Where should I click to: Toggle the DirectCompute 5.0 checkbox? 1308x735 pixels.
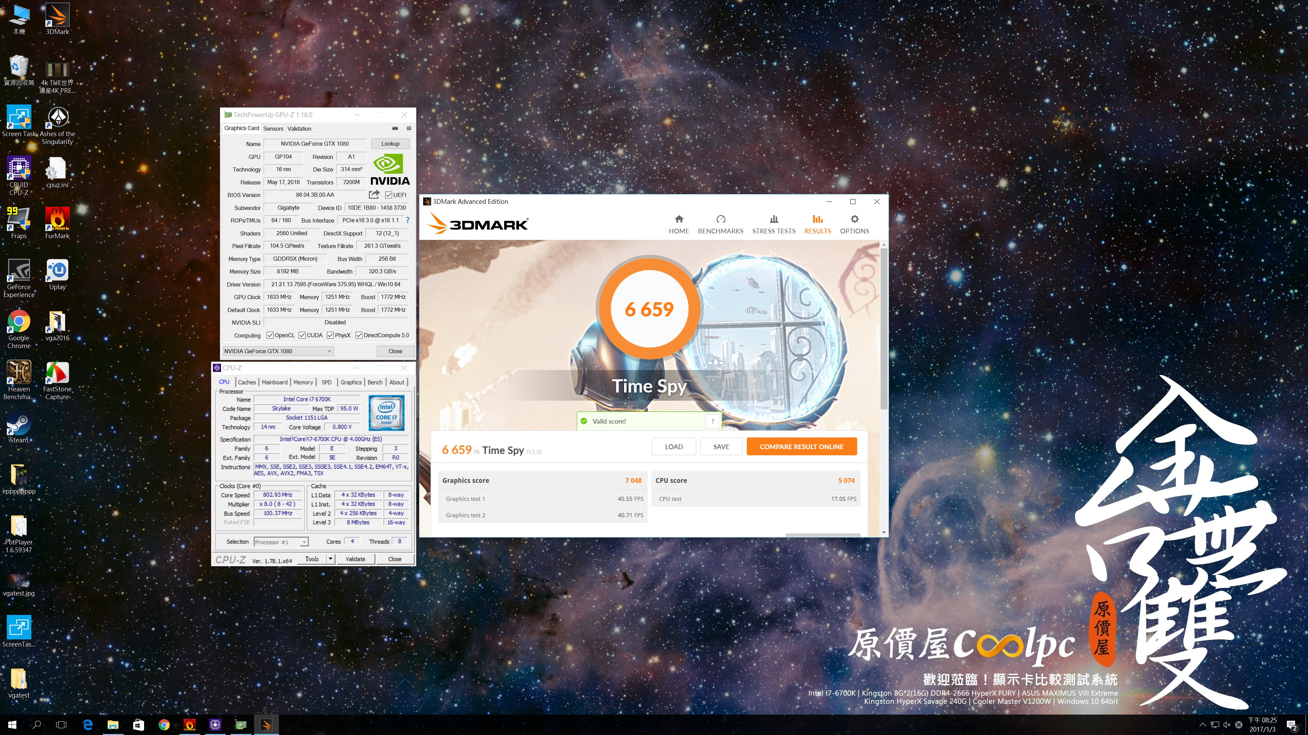359,335
